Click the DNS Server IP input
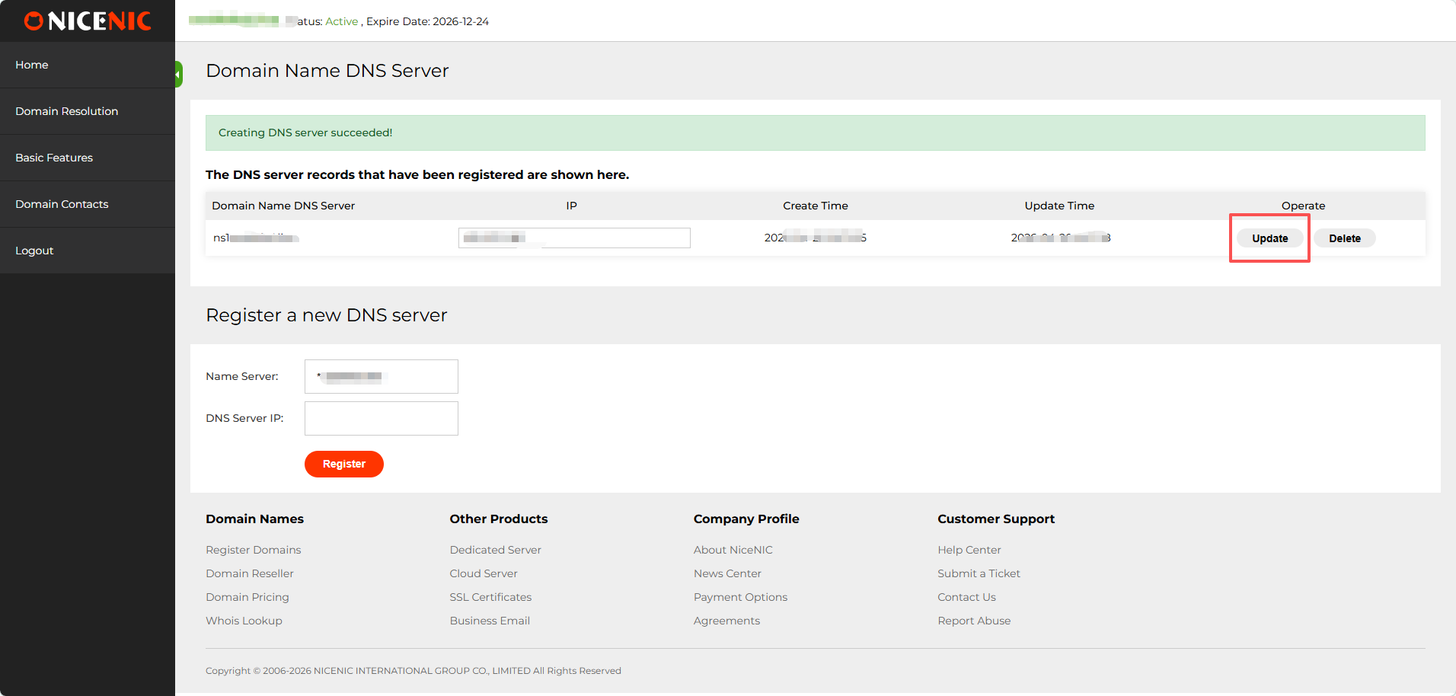Screen dimensions: 1456x696 pos(381,418)
